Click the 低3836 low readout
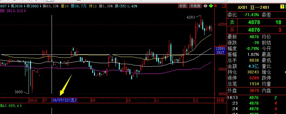Image resolution: width=286 pixels, height=114 pixels. pyautogui.click(x=18, y=6)
